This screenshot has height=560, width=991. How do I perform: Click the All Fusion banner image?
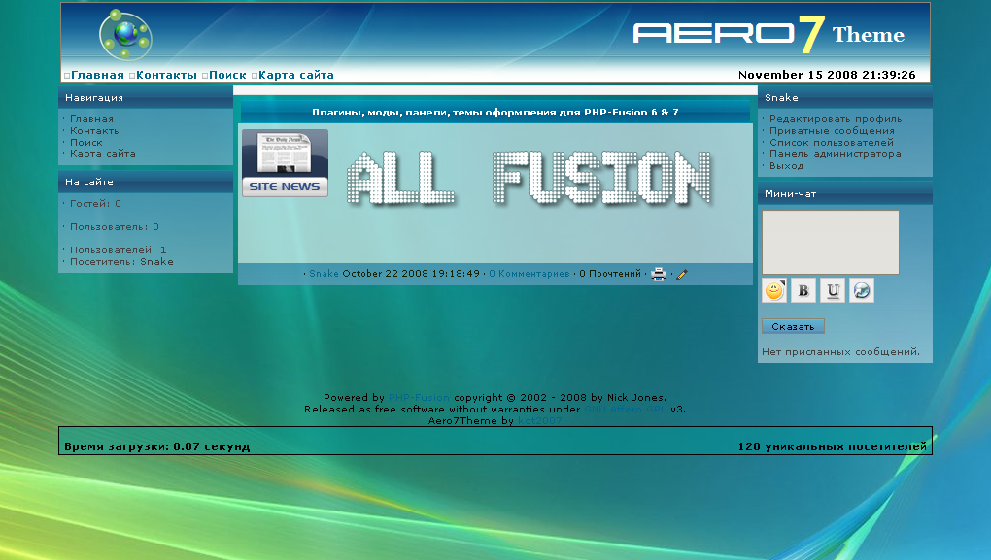(x=530, y=180)
